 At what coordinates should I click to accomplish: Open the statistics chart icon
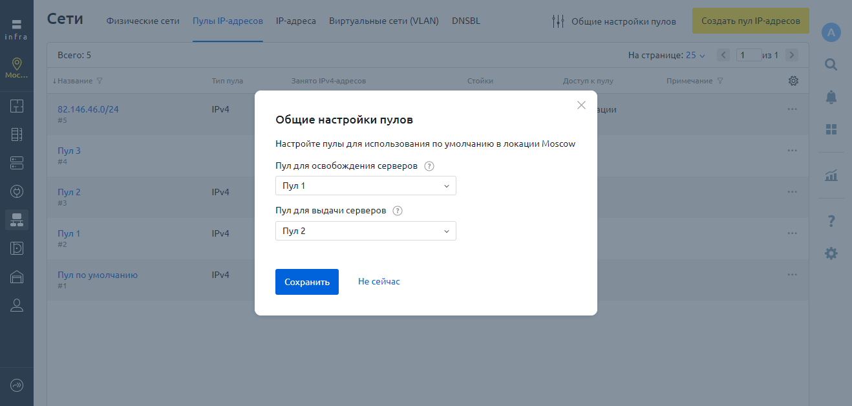831,175
